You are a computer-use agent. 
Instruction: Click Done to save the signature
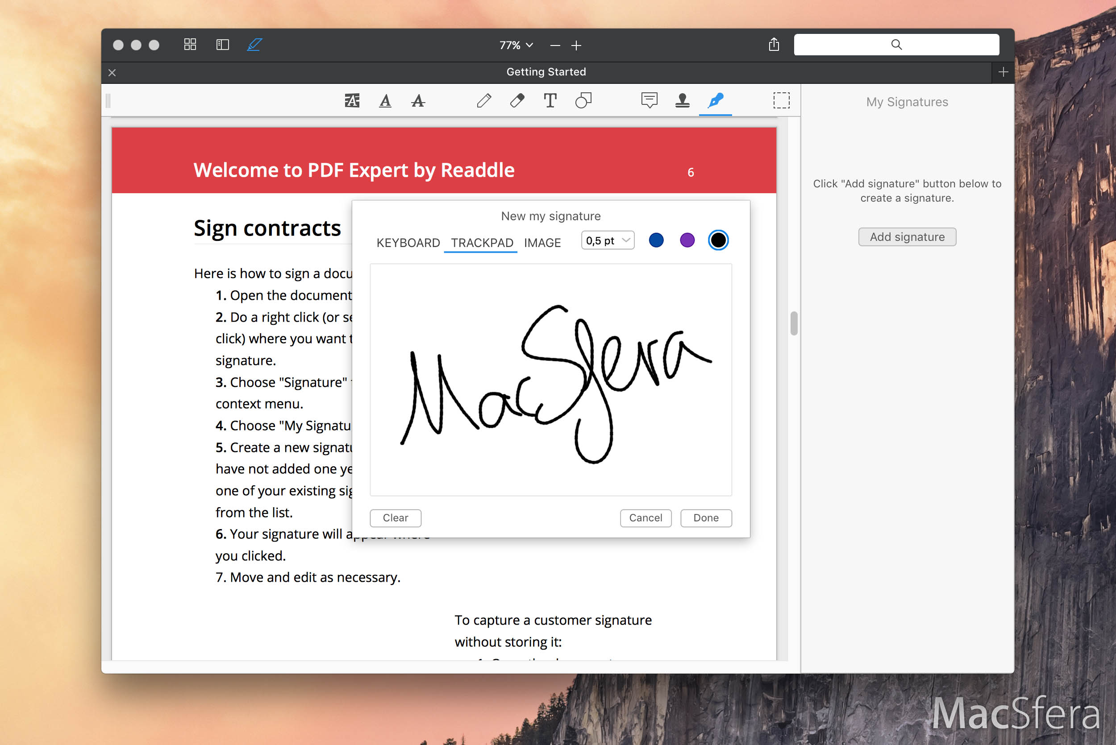[706, 518]
